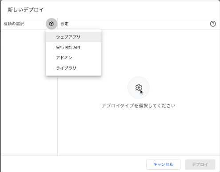Click the large gear icon above デプロイタイプを選択してください

click(139, 88)
